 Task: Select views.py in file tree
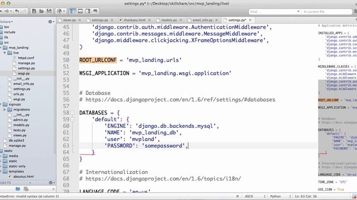click(x=20, y=136)
